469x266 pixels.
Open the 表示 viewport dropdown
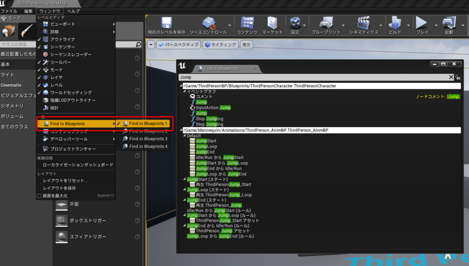pyautogui.click(x=246, y=44)
